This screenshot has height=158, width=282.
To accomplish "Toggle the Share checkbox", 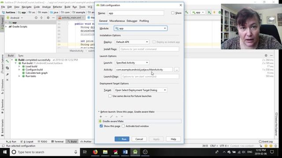I will [173, 13].
